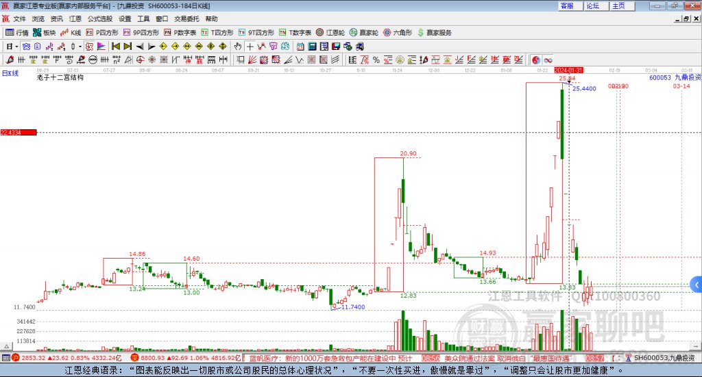
Task: Click the 客服 customer service button
Action: click(570, 5)
